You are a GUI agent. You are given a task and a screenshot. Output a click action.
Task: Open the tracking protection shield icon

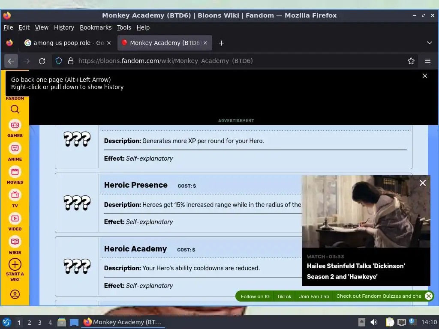59,61
